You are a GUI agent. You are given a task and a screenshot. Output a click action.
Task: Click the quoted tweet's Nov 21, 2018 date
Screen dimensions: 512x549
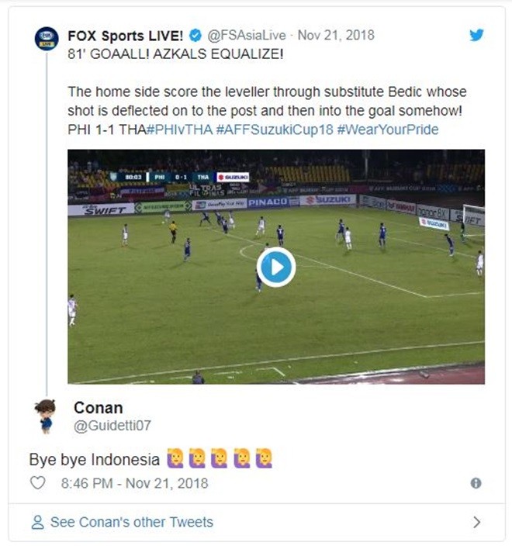click(x=337, y=35)
